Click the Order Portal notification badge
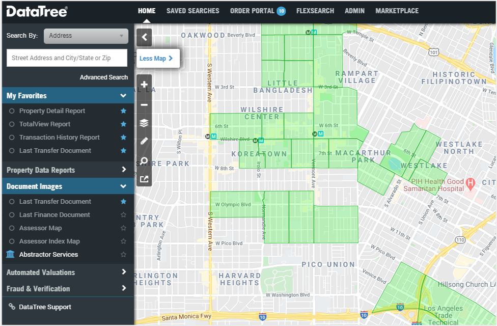 click(x=281, y=11)
